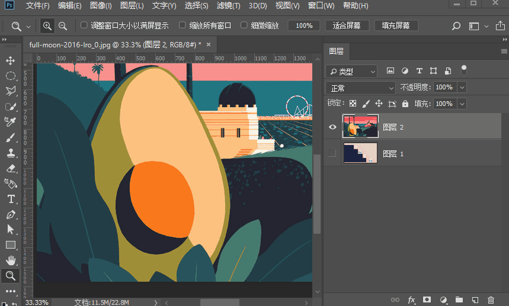
Task: Select the Clone Stamp tool
Action: (11, 153)
